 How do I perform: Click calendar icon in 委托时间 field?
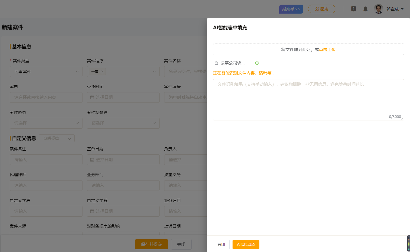(x=92, y=97)
